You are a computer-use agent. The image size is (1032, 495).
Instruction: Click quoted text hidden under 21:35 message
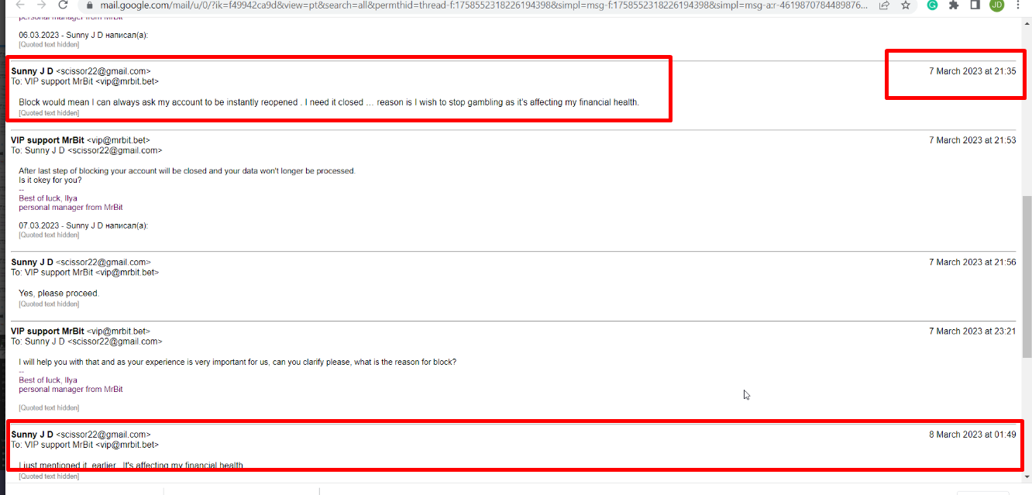pyautogui.click(x=49, y=113)
